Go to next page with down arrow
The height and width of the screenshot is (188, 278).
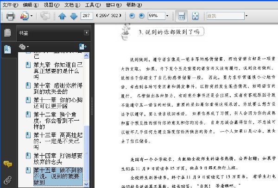point(74,16)
